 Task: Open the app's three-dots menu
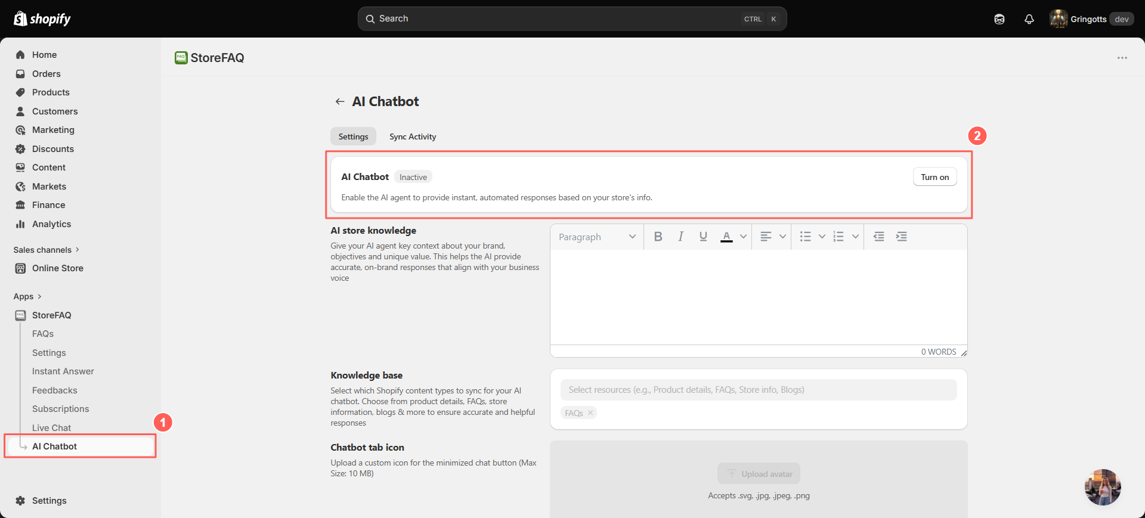(x=1122, y=58)
